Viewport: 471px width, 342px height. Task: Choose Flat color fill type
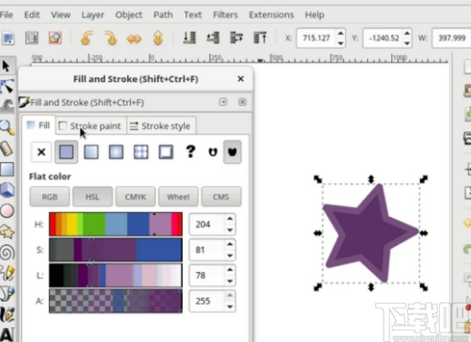tap(67, 152)
